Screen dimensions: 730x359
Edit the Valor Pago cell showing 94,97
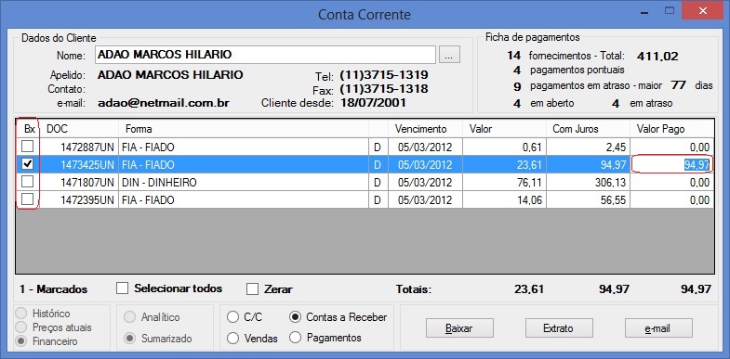click(671, 165)
